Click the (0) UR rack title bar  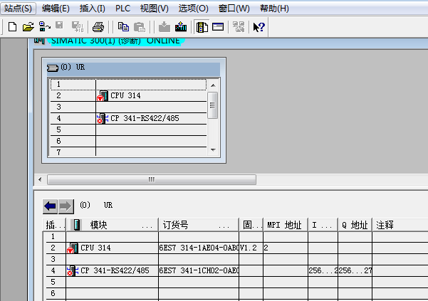133,68
